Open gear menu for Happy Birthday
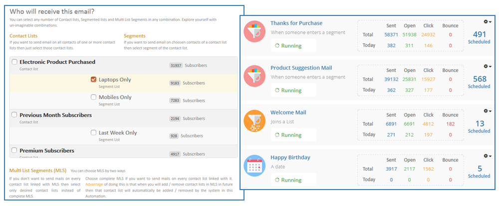This screenshot has width=499, height=206. pos(487,156)
